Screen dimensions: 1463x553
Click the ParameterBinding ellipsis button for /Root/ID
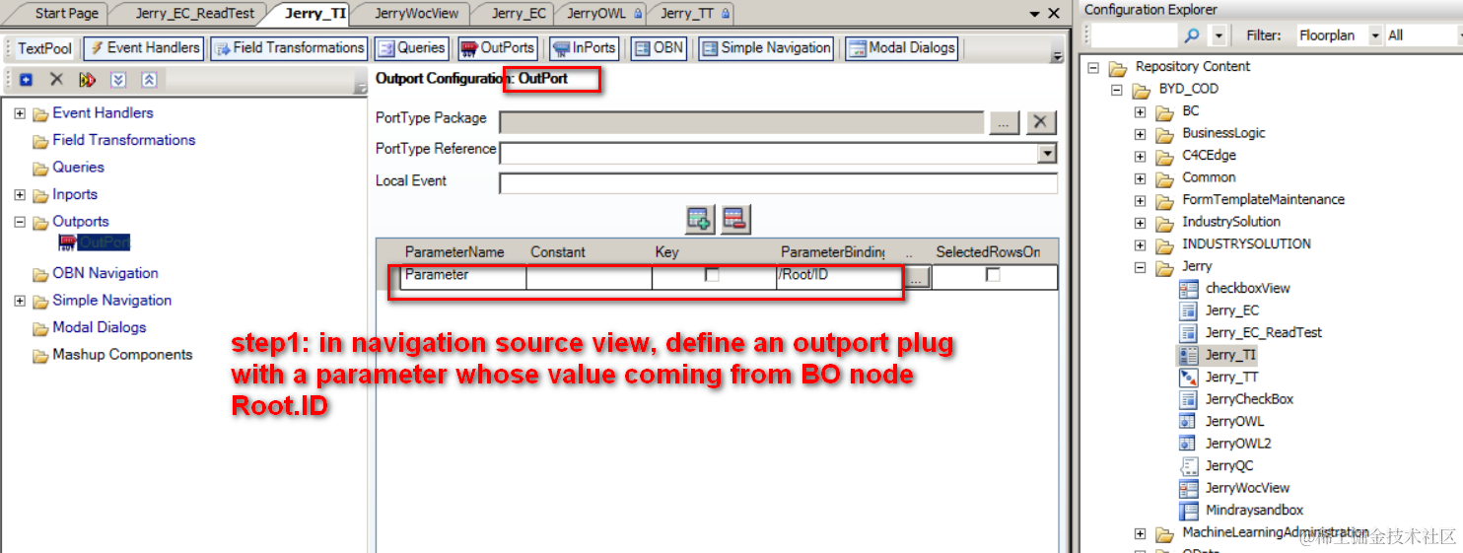click(916, 278)
